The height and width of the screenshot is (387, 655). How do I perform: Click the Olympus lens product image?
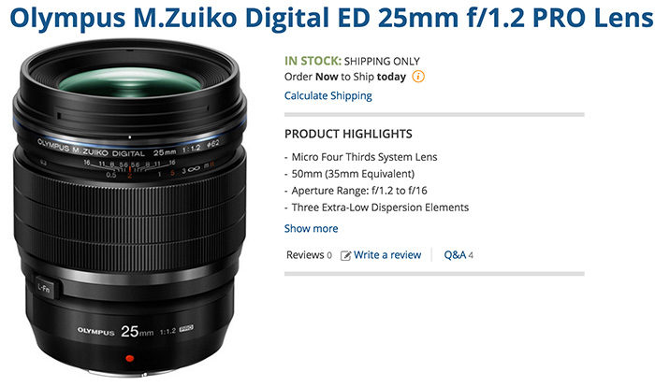129,208
